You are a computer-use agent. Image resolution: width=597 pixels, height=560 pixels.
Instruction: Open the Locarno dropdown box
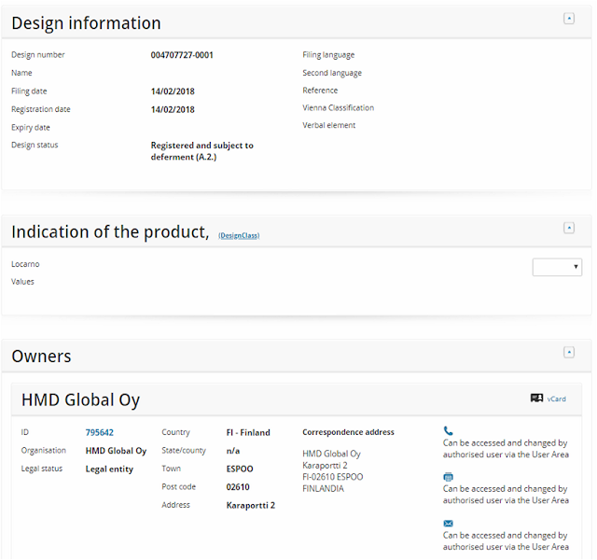click(x=557, y=267)
